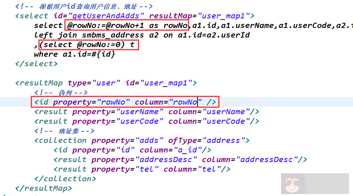Image resolution: width=353 pixels, height=196 pixels.
Task: Click the result line with property "userName"
Action: pos(146,112)
